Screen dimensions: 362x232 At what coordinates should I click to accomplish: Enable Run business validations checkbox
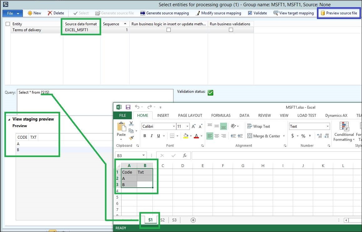pyautogui.click(x=231, y=30)
